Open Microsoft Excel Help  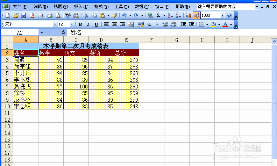[229, 15]
